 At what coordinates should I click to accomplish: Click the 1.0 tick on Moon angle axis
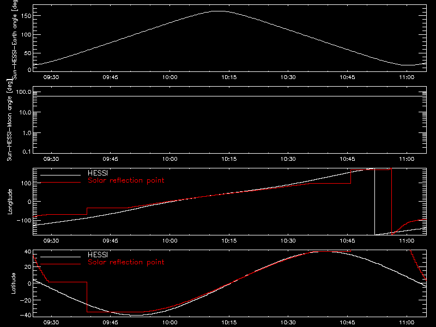point(27,133)
